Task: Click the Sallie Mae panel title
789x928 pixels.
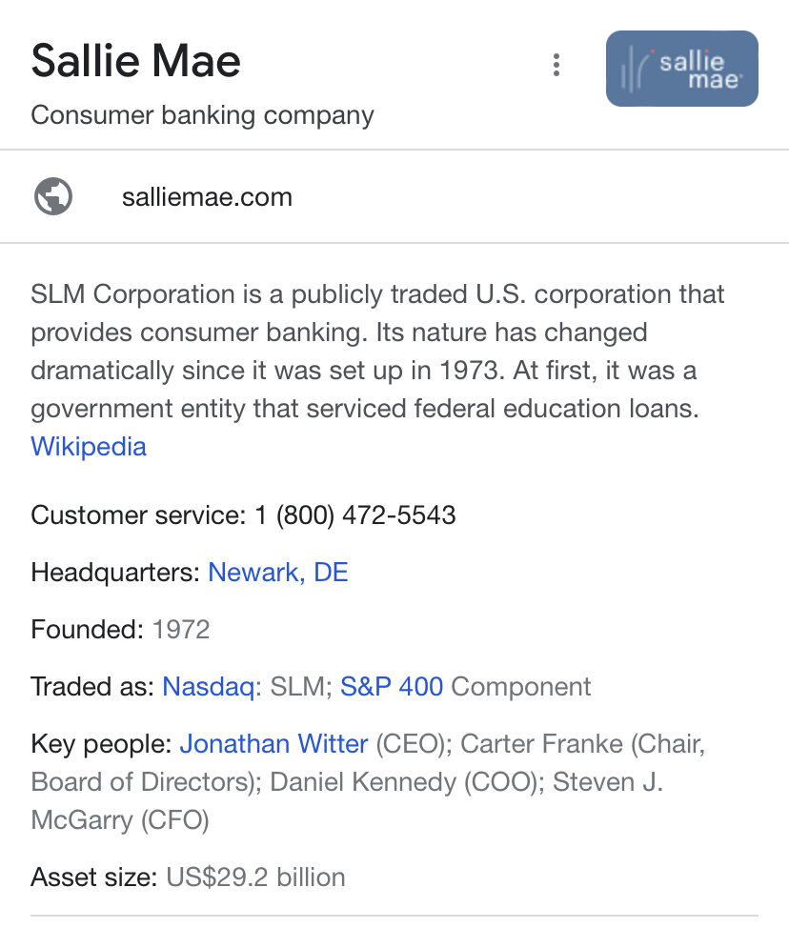Action: [135, 62]
